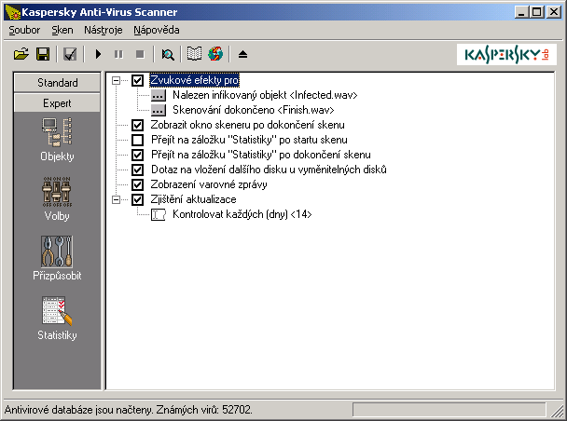
Task: Open the Objekty panel icon
Action: [x=57, y=140]
